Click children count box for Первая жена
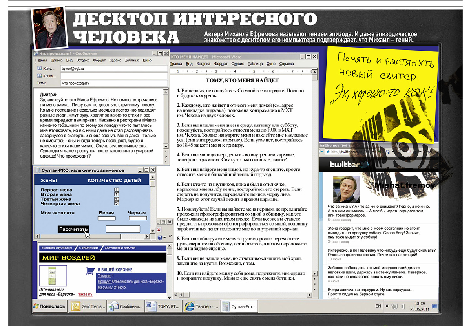Screen dimensions: 471x326 pyautogui.click(x=116, y=190)
